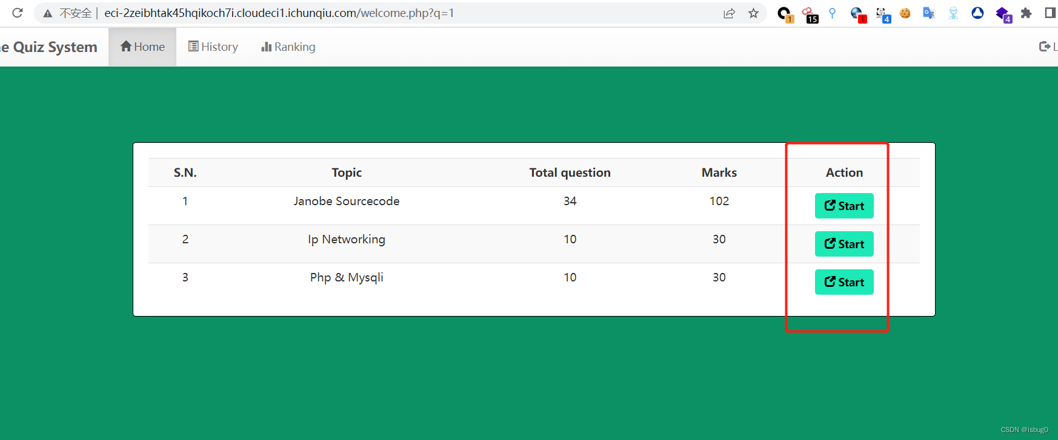Start the Php & Mysqli quiz
Image resolution: width=1058 pixels, height=440 pixels.
[844, 282]
